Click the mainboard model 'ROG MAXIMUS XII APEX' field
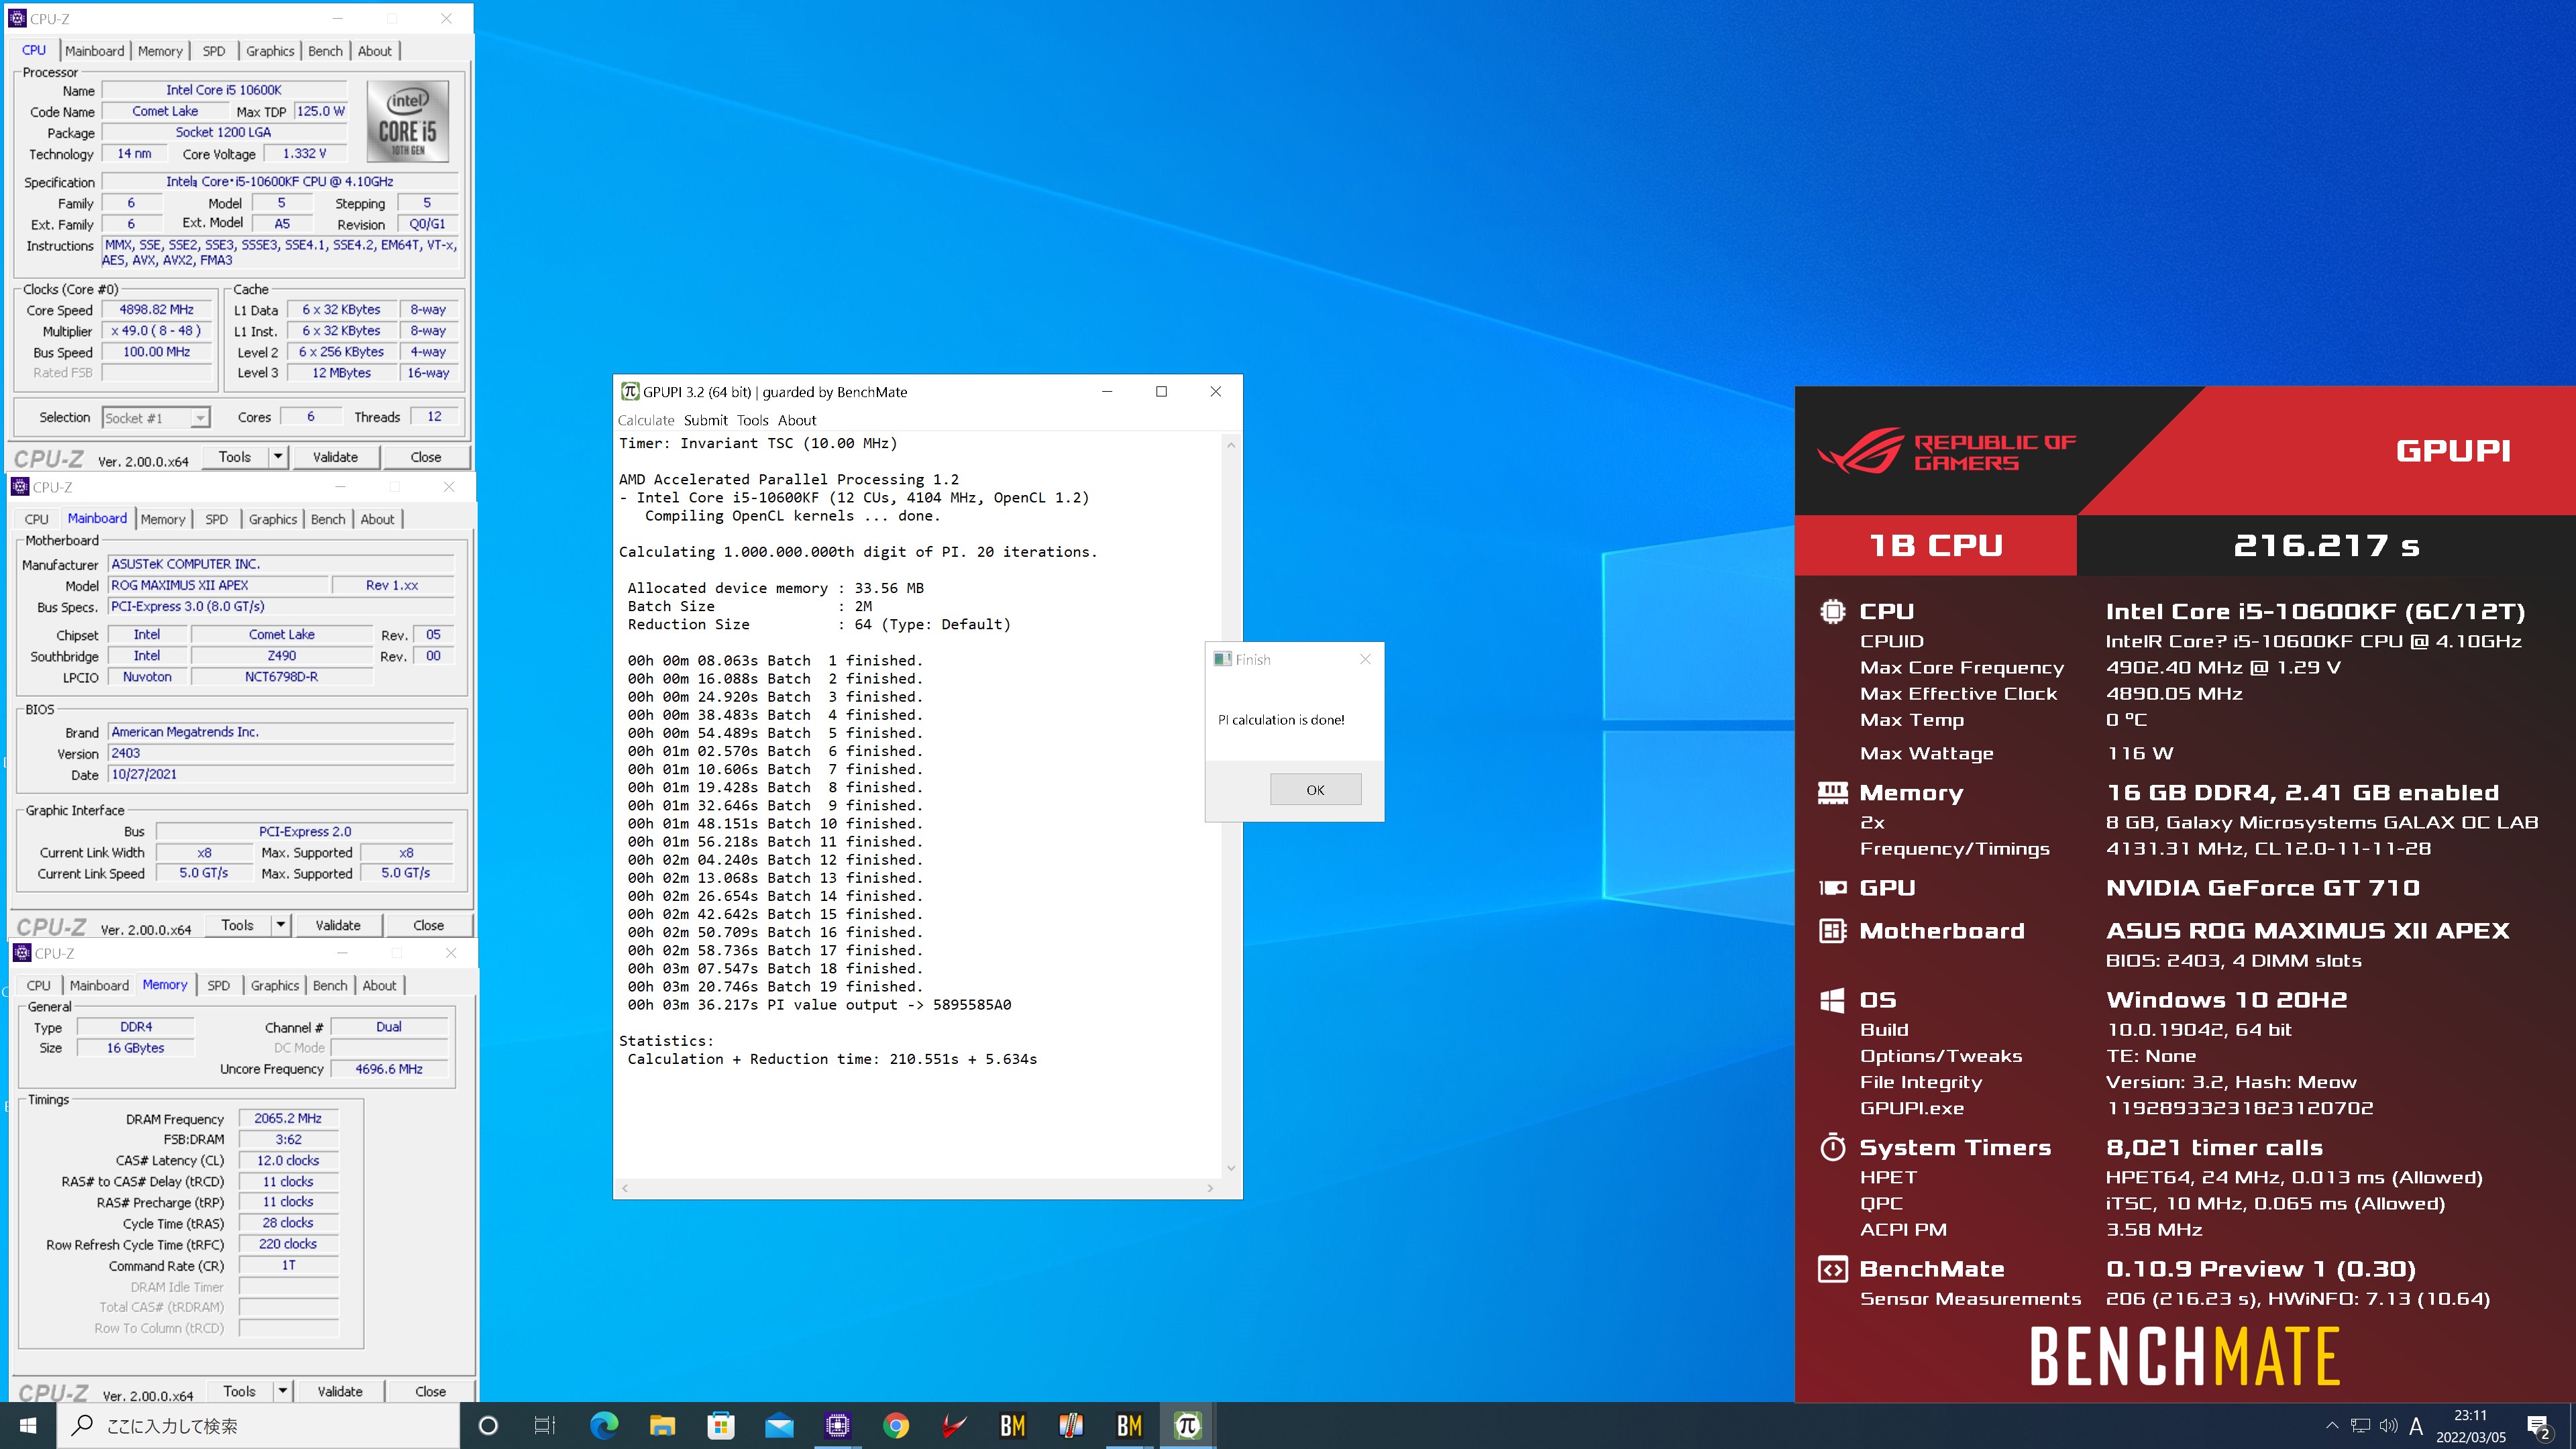 tap(218, 585)
